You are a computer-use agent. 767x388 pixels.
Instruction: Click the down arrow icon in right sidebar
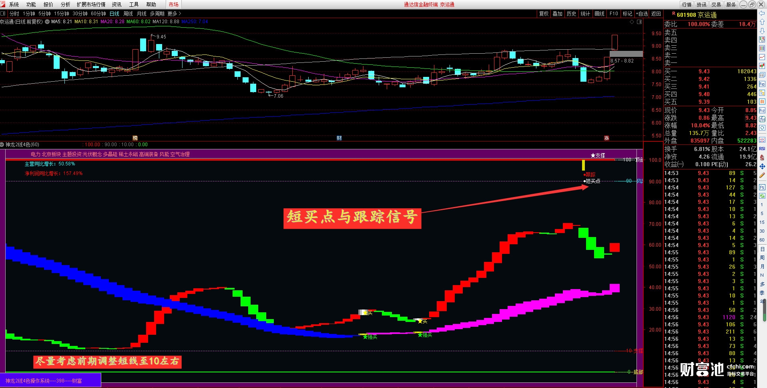pos(762,31)
